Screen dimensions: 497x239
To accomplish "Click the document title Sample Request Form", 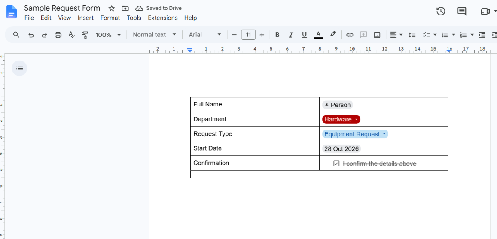I will point(62,8).
